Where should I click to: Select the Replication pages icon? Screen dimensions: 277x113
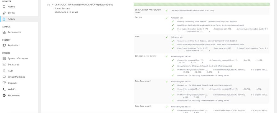click(4, 45)
